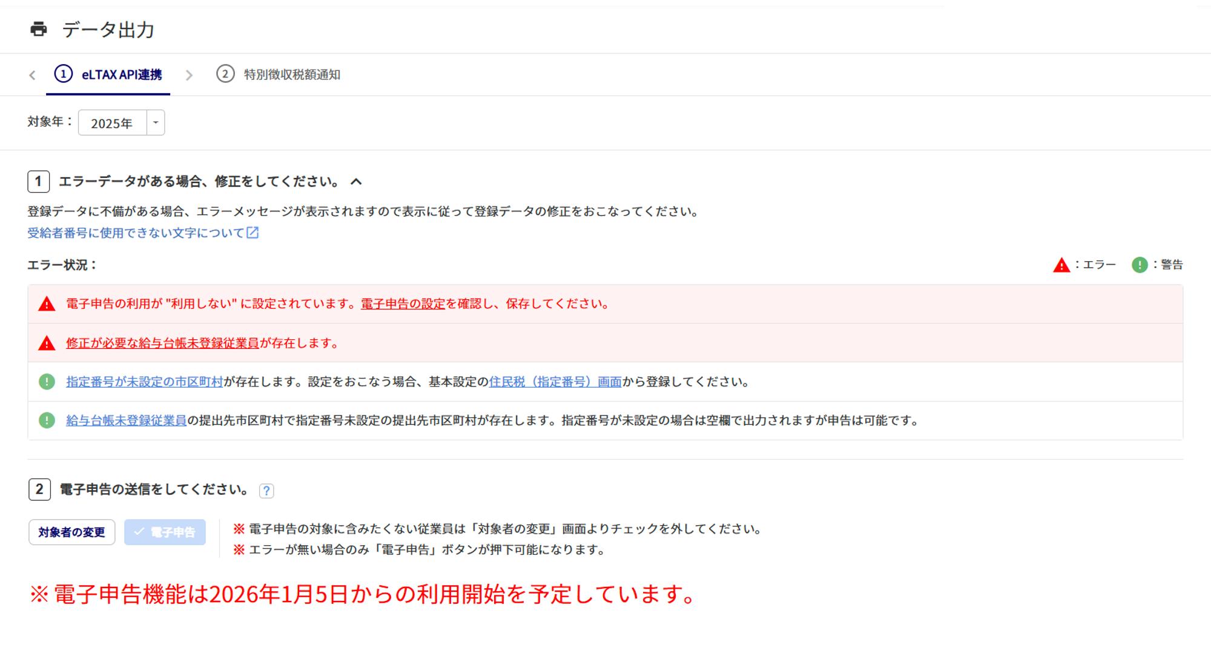1211x659 pixels.
Task: Click the question mark help icon
Action: tap(266, 491)
